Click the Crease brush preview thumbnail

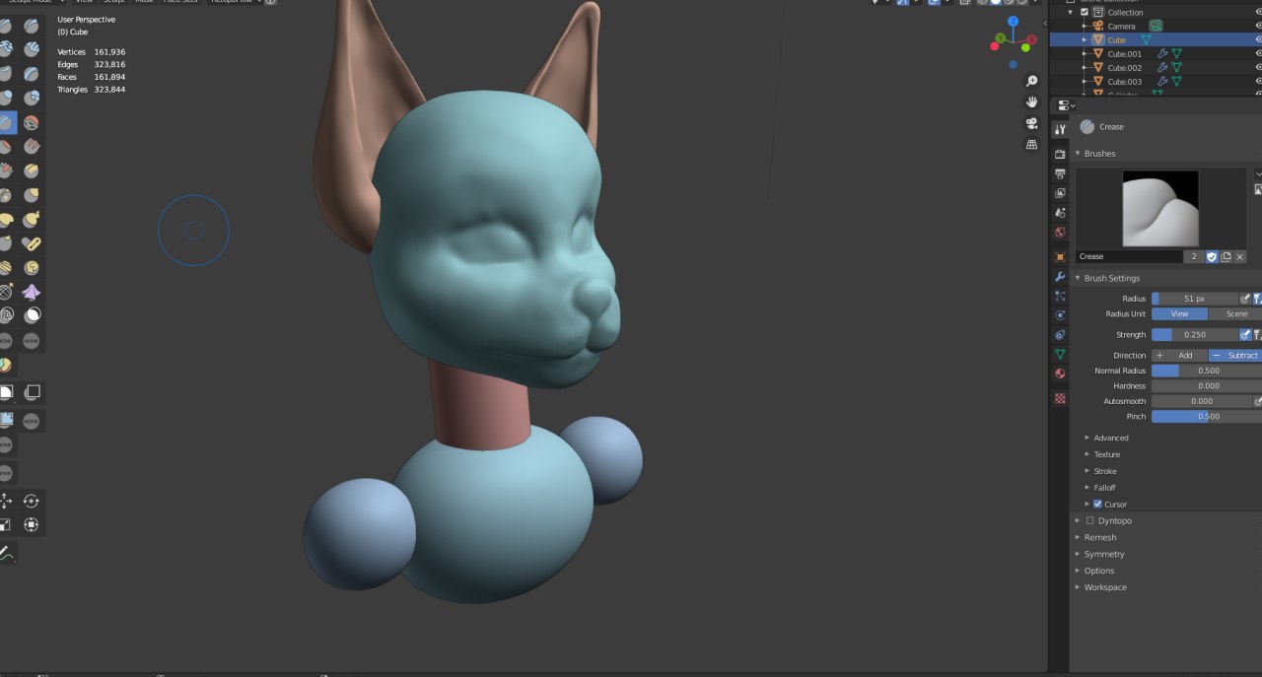pyautogui.click(x=1160, y=208)
